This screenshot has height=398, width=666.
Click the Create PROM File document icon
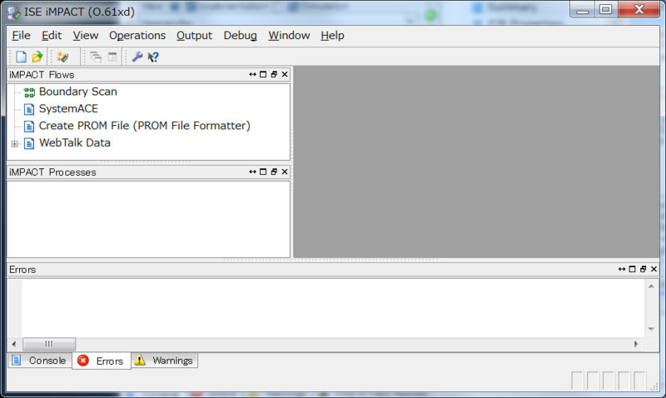[x=29, y=127]
